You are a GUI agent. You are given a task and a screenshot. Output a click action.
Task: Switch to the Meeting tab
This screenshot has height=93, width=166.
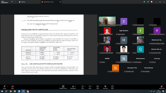click(x=22, y=2)
